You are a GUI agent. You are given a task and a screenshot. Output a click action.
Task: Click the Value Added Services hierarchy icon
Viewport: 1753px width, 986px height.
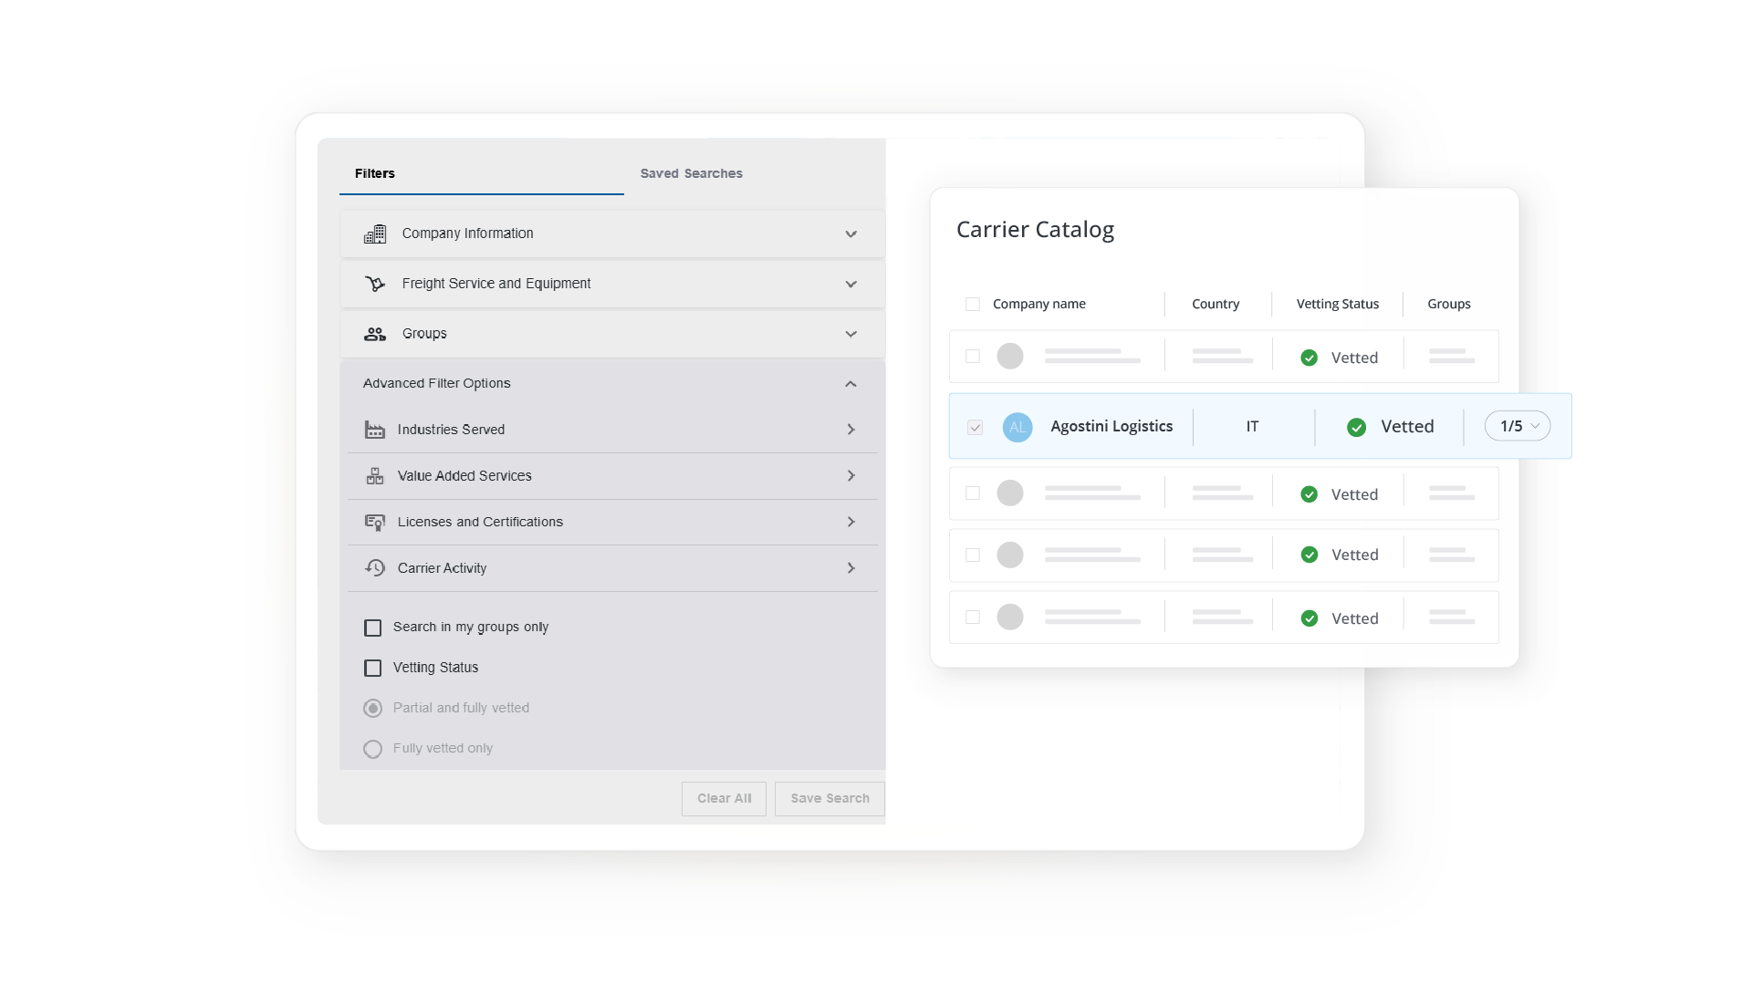376,475
